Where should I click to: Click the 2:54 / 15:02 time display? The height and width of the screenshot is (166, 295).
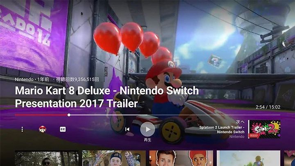(x=268, y=107)
